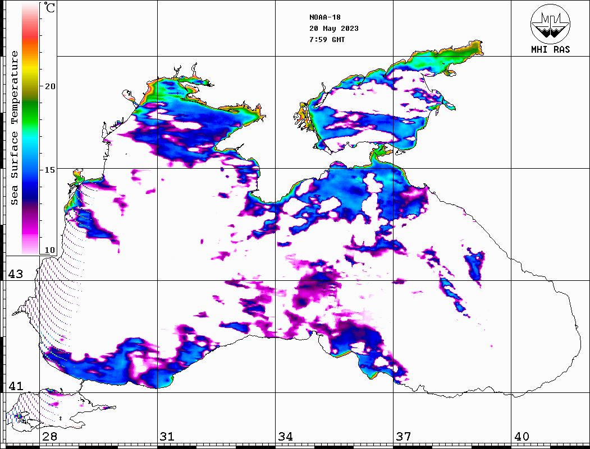Click the '20' value on temperature scale
This screenshot has width=590, height=449.
[50, 86]
